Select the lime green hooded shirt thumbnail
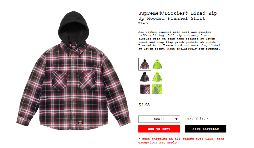The width and height of the screenshot is (254, 148). 157,64
